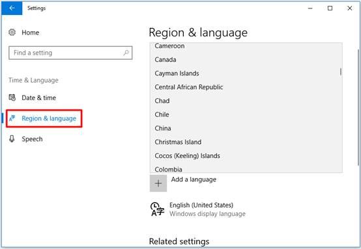Click the Date & time calendar icon
The image size is (361, 249).
(12, 98)
